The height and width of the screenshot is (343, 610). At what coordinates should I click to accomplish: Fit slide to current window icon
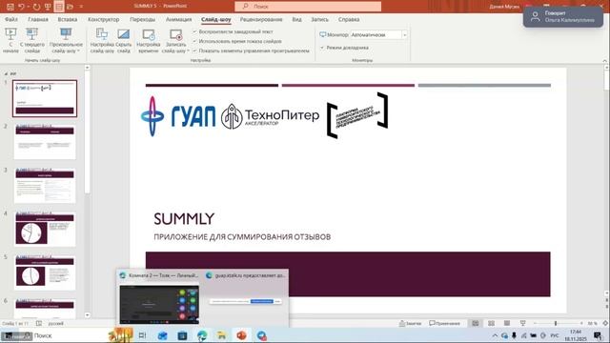[605, 323]
